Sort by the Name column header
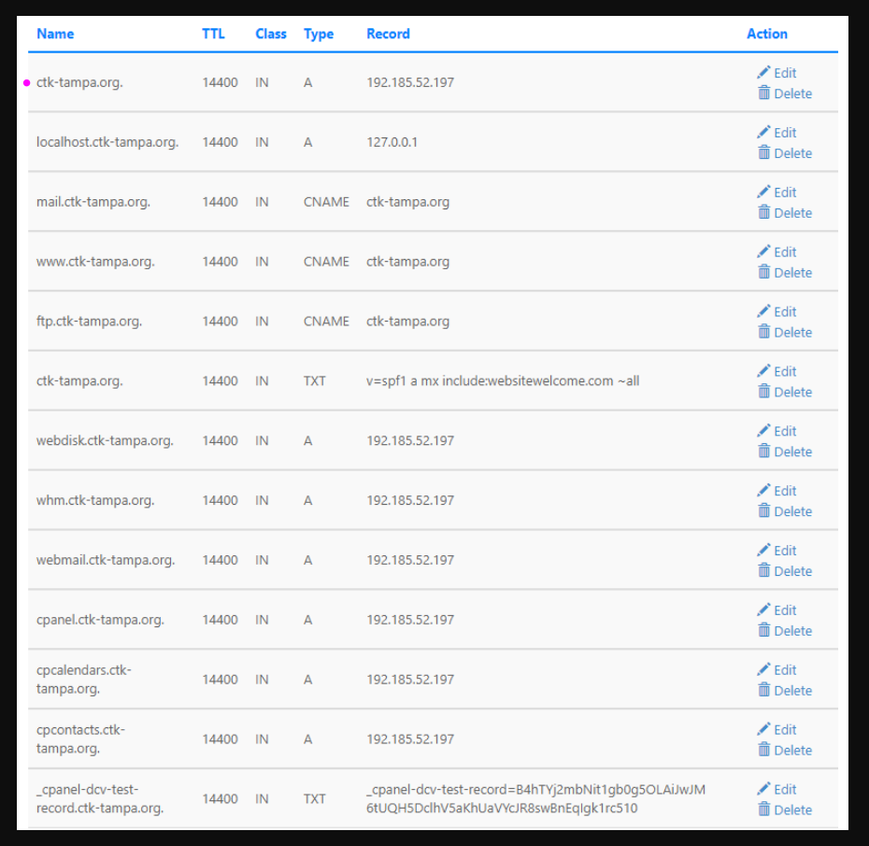The image size is (869, 846). [x=55, y=34]
